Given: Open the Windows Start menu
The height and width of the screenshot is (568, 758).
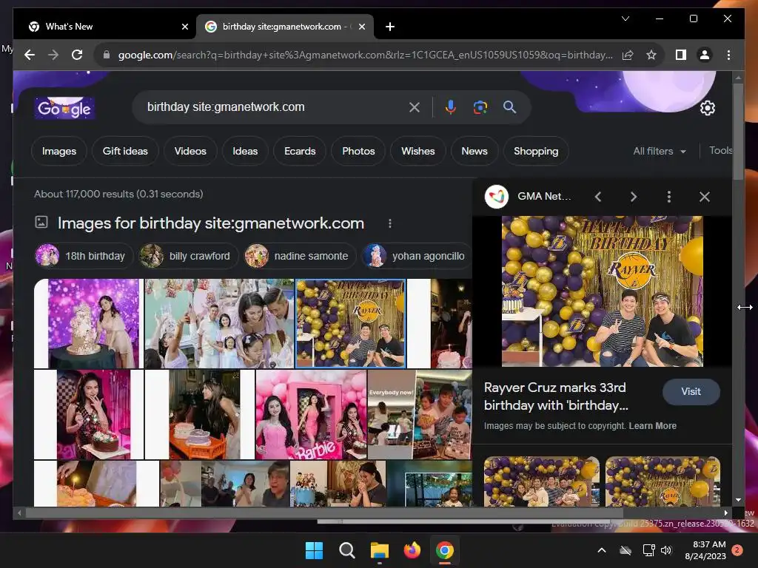Looking at the screenshot, I should (314, 550).
